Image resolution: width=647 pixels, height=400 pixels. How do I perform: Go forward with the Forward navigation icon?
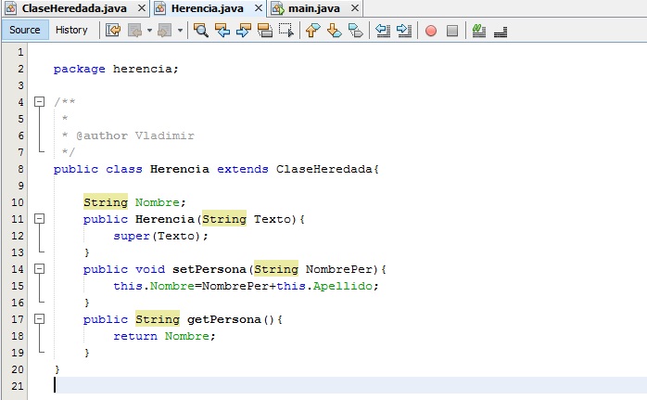(165, 31)
